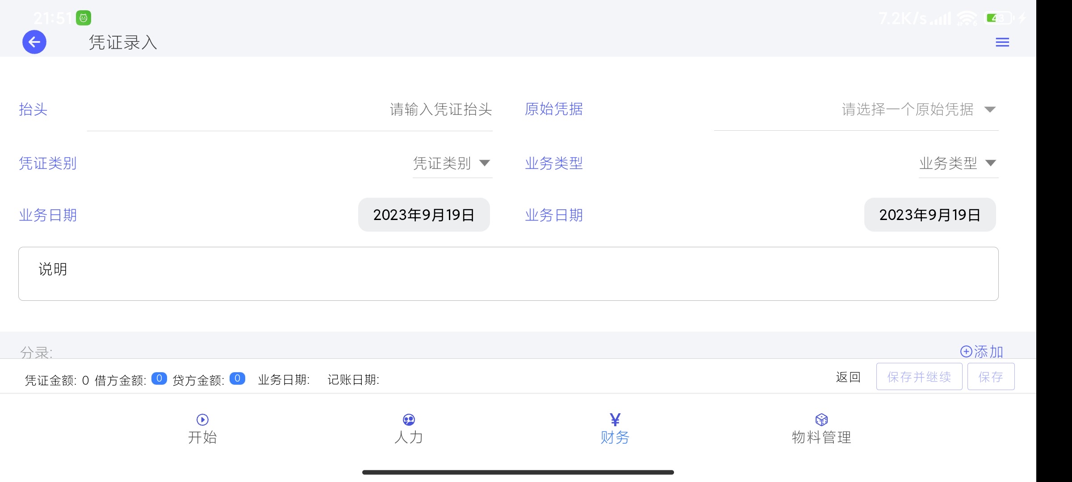
Task: Open the left 业务日期 date picker
Action: coord(424,215)
